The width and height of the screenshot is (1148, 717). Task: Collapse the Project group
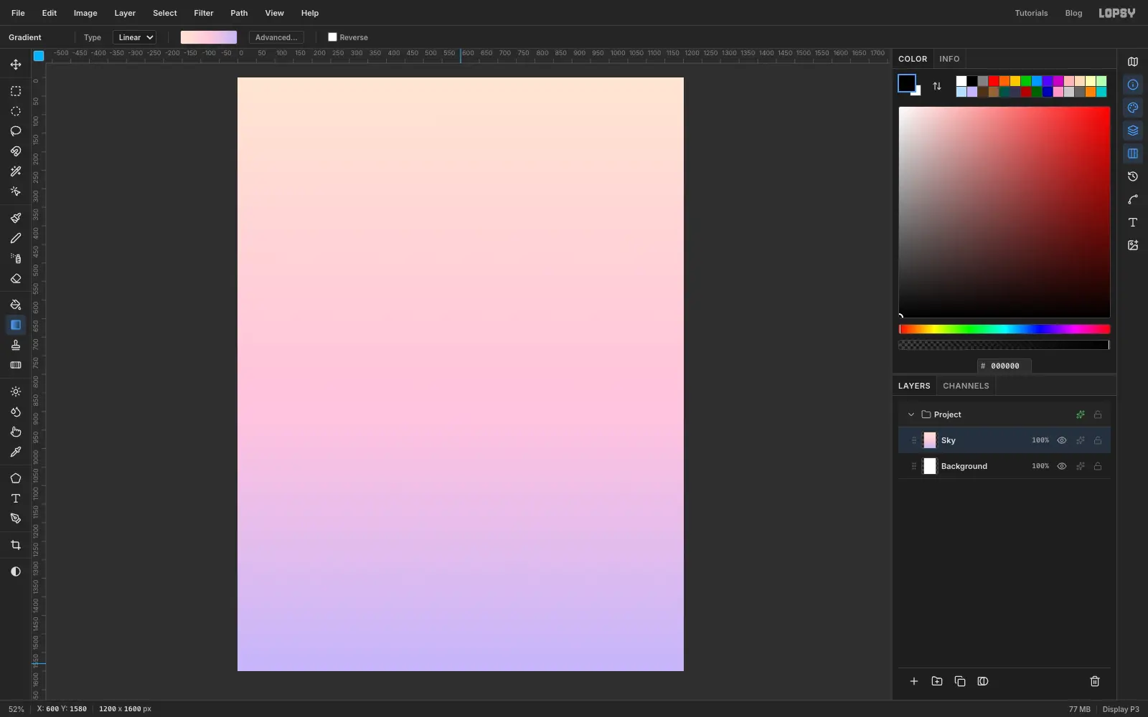[x=911, y=414]
